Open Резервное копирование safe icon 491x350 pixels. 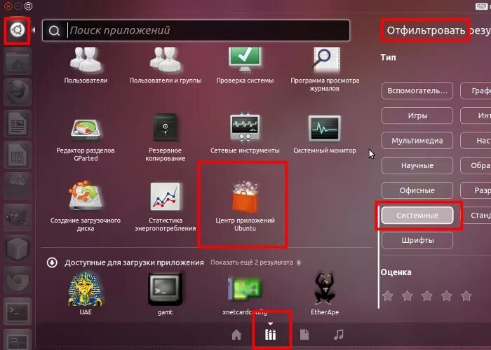click(165, 127)
